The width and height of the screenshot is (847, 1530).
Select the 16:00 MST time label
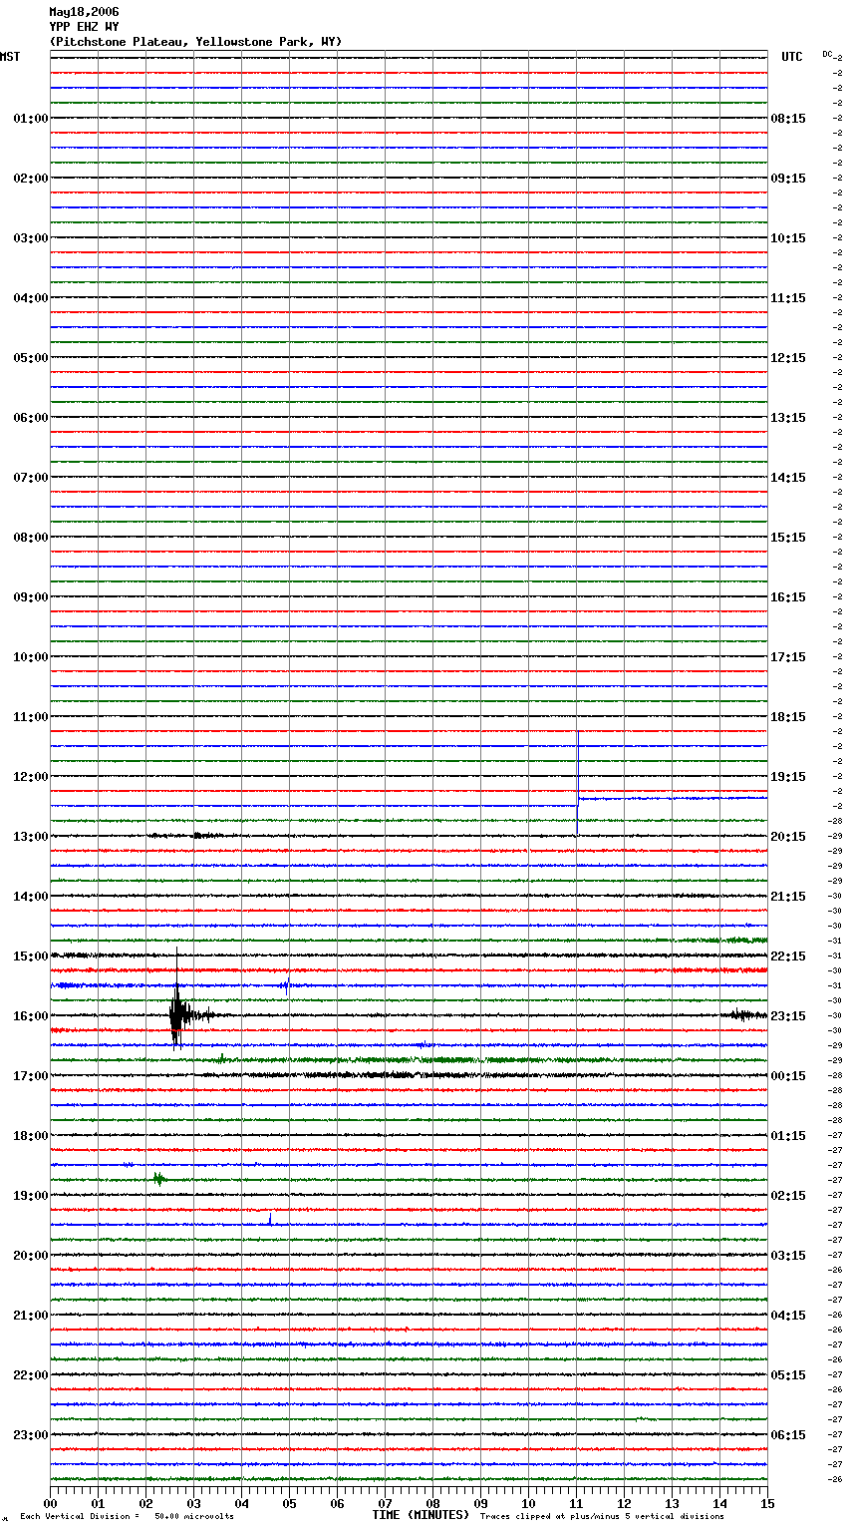31,1016
